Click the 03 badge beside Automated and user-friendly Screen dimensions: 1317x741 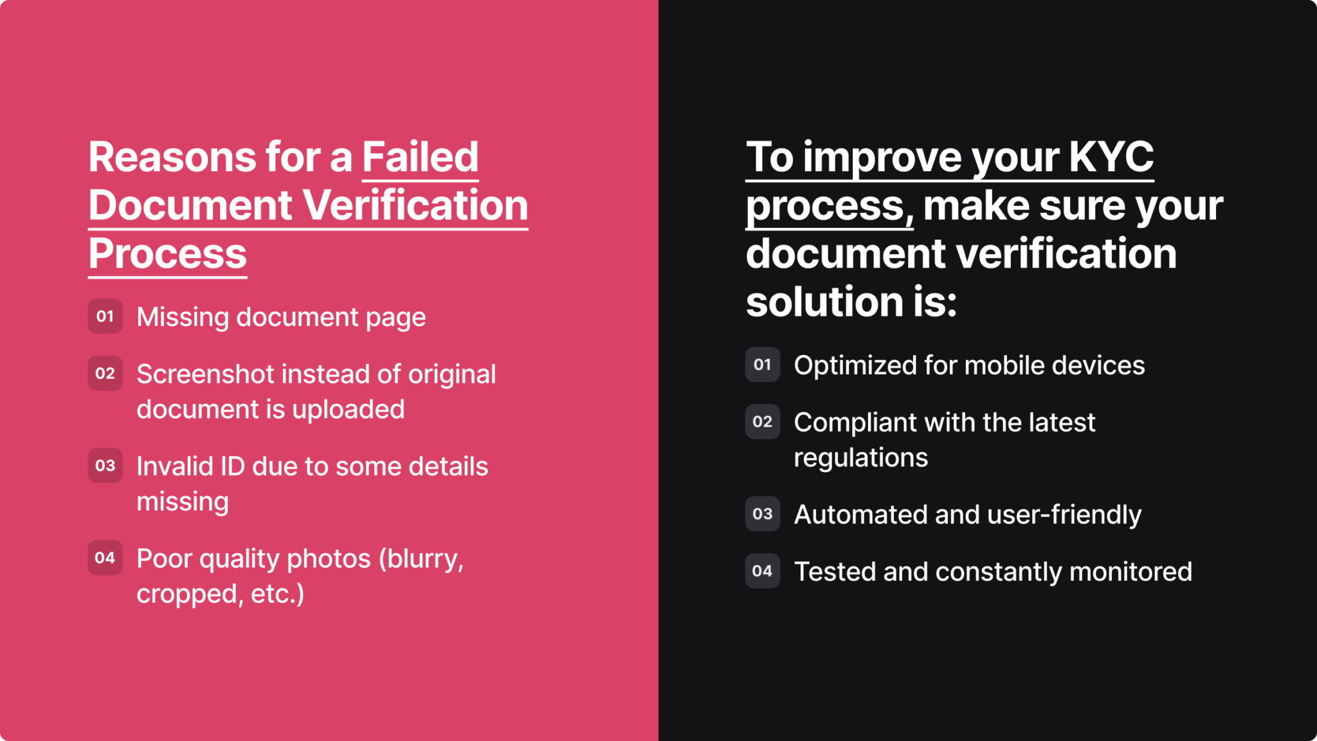click(763, 514)
